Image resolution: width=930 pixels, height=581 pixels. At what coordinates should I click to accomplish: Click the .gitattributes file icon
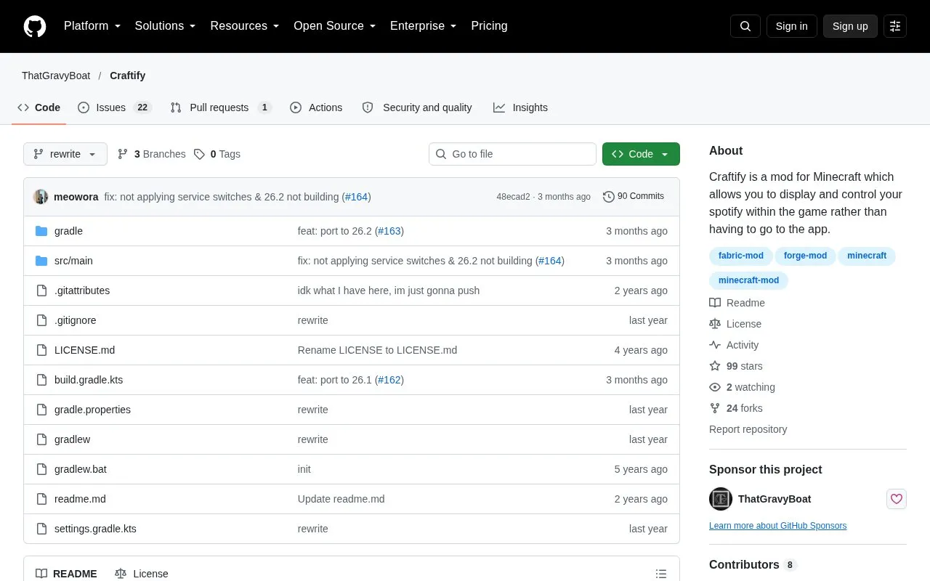click(41, 290)
